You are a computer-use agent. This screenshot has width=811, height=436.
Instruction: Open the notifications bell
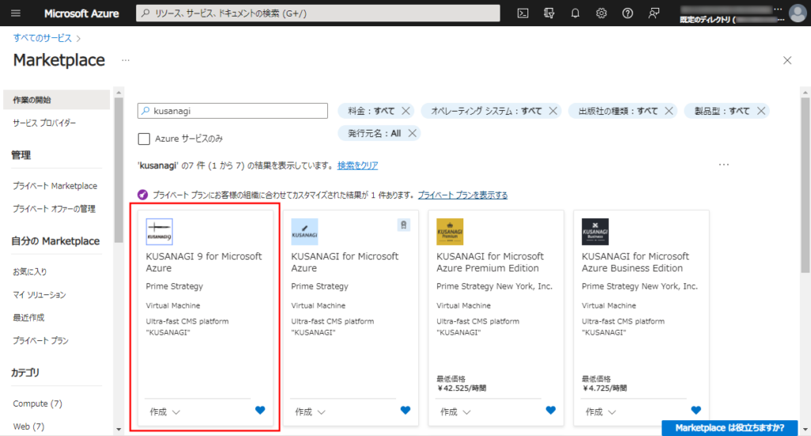tap(575, 13)
